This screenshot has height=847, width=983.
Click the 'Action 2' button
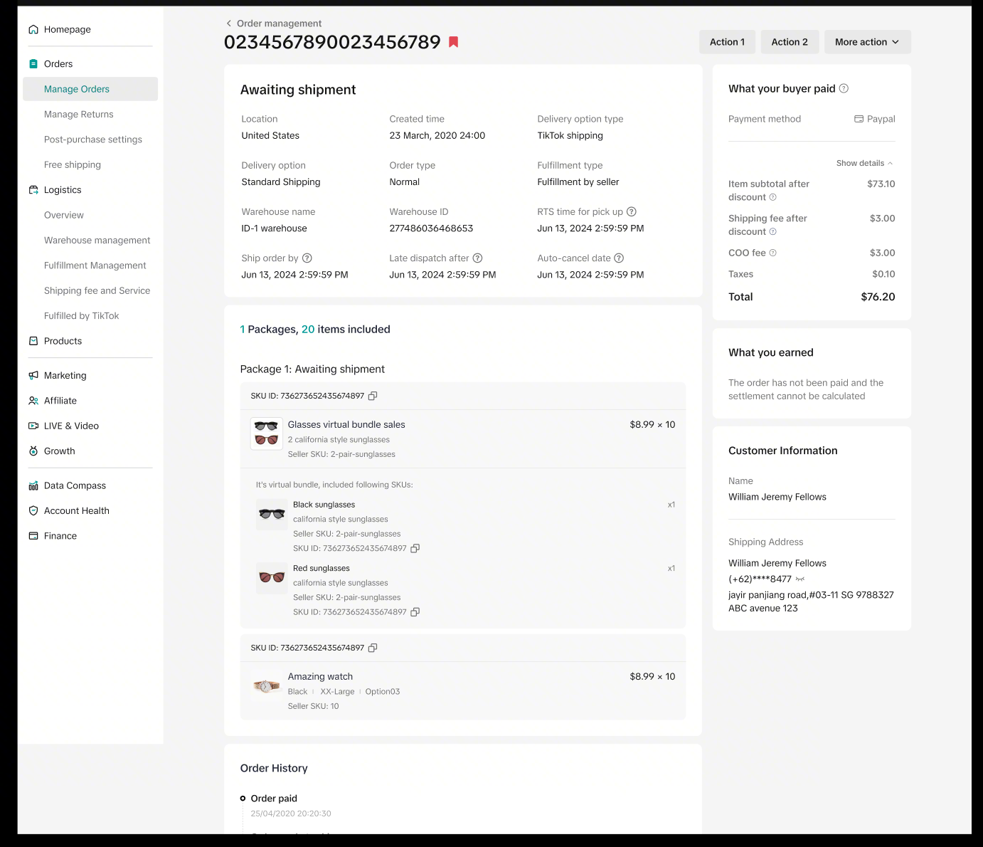tap(790, 42)
